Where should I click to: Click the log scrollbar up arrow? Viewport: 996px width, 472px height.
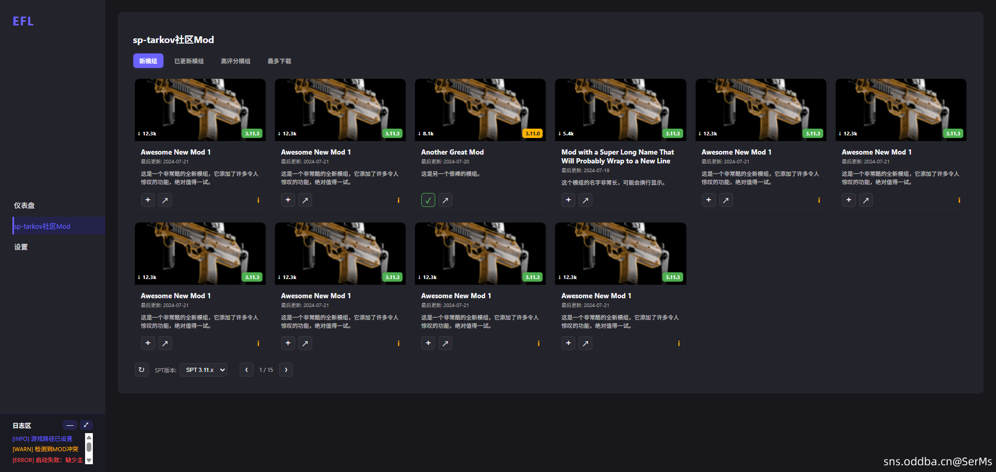pos(89,437)
